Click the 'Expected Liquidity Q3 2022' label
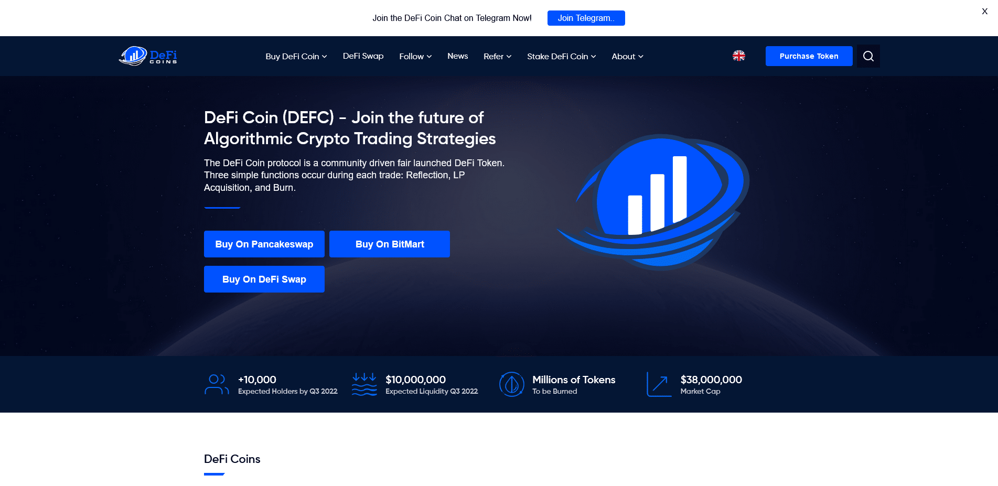This screenshot has width=998, height=486. (432, 392)
